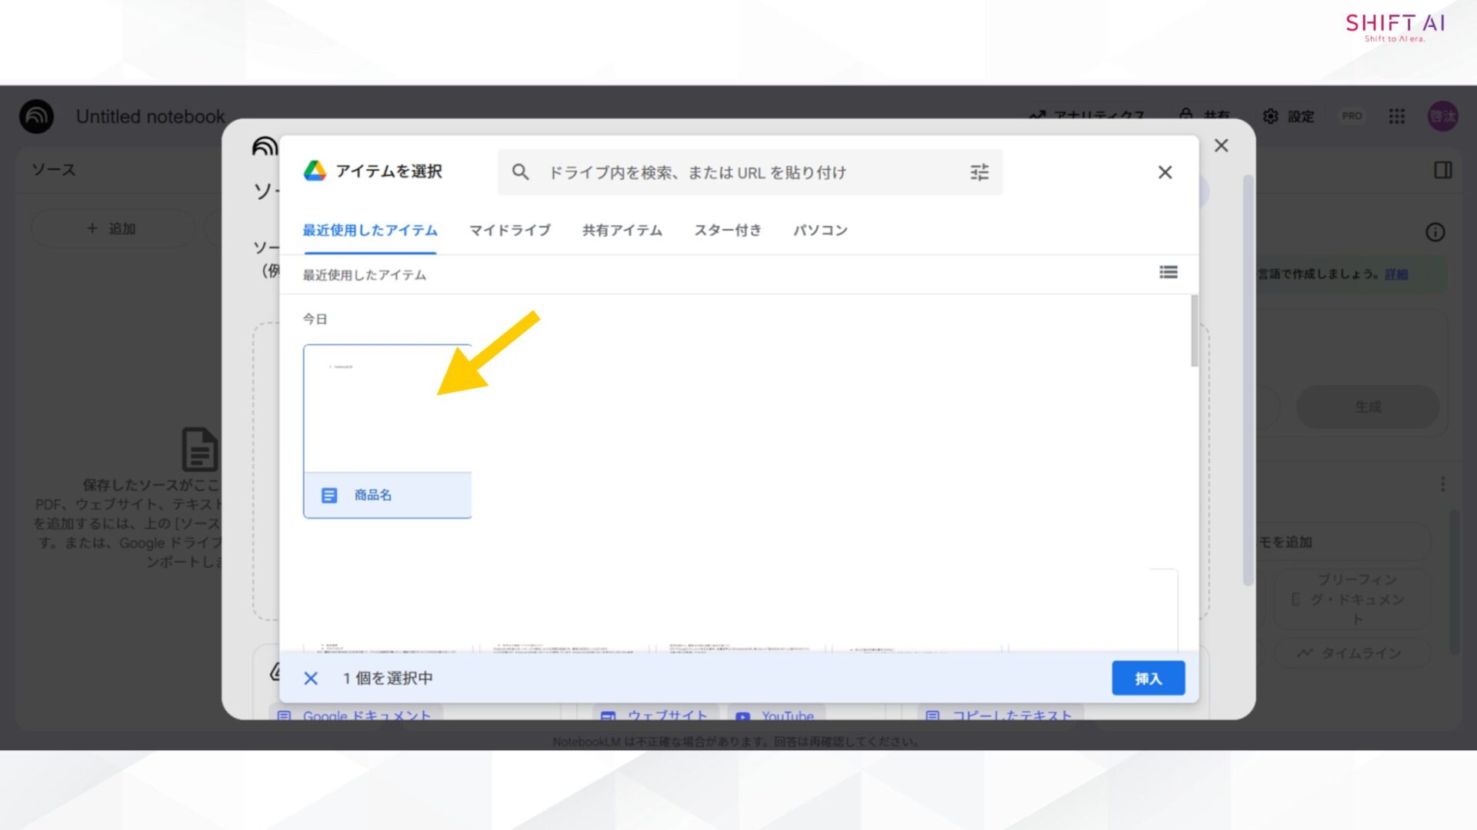The height and width of the screenshot is (830, 1477).
Task: Clear the selection with the X in the selection bar
Action: 311,678
